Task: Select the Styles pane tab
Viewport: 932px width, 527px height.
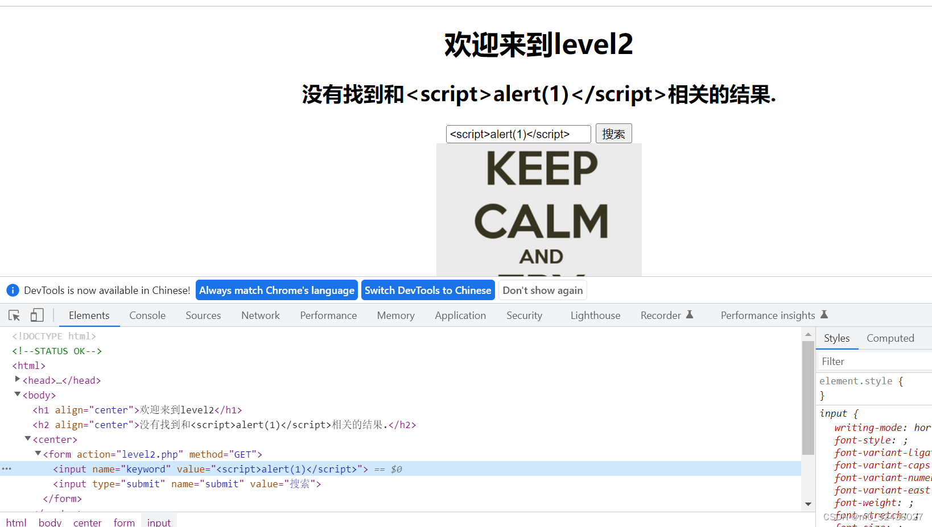Action: pyautogui.click(x=837, y=338)
